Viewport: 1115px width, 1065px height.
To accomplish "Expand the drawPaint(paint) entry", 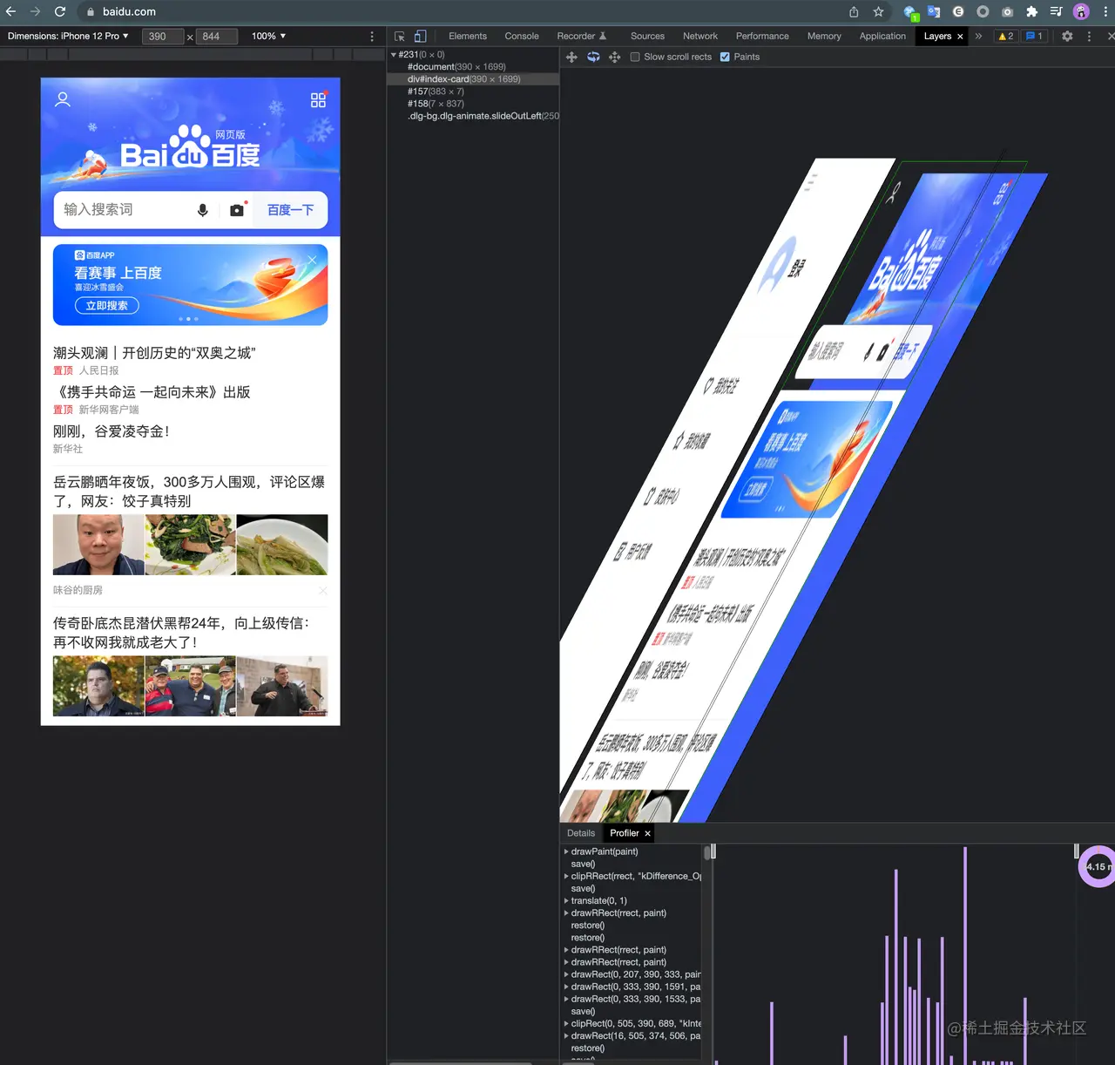I will click(566, 851).
